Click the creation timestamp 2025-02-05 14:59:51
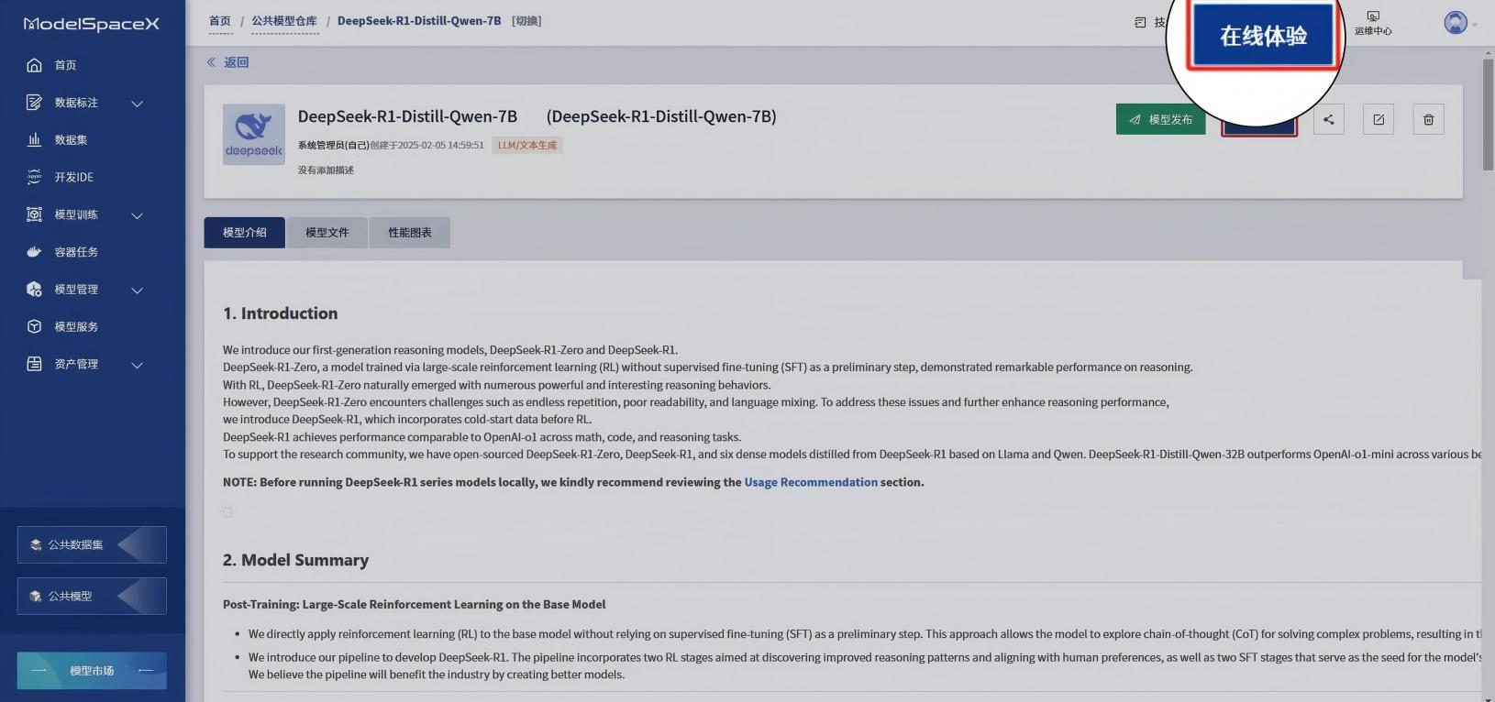Image resolution: width=1495 pixels, height=702 pixels. (440, 145)
